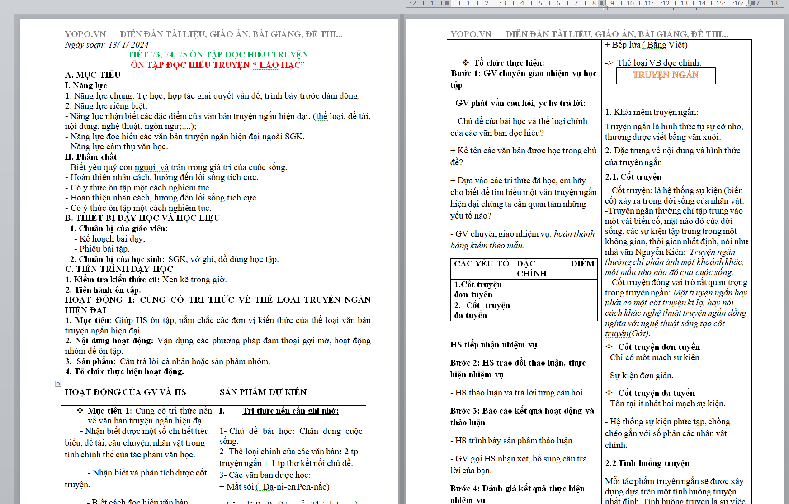
Task: Click the heading 'I. Năng lực'
Action: coord(86,86)
